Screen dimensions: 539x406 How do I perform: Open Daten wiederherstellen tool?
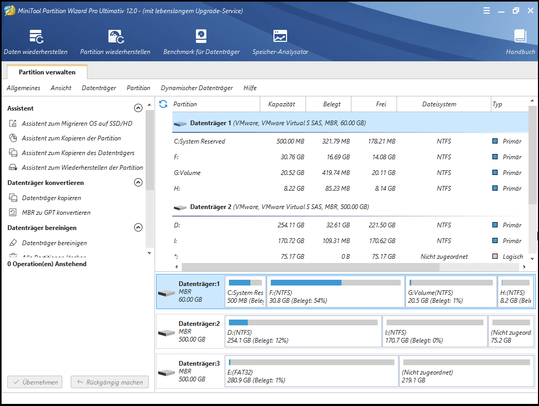[36, 42]
